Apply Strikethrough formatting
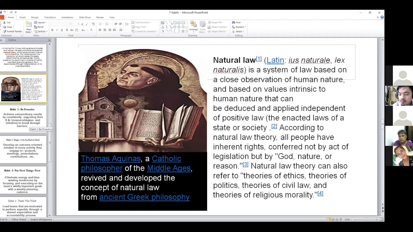 point(72,30)
